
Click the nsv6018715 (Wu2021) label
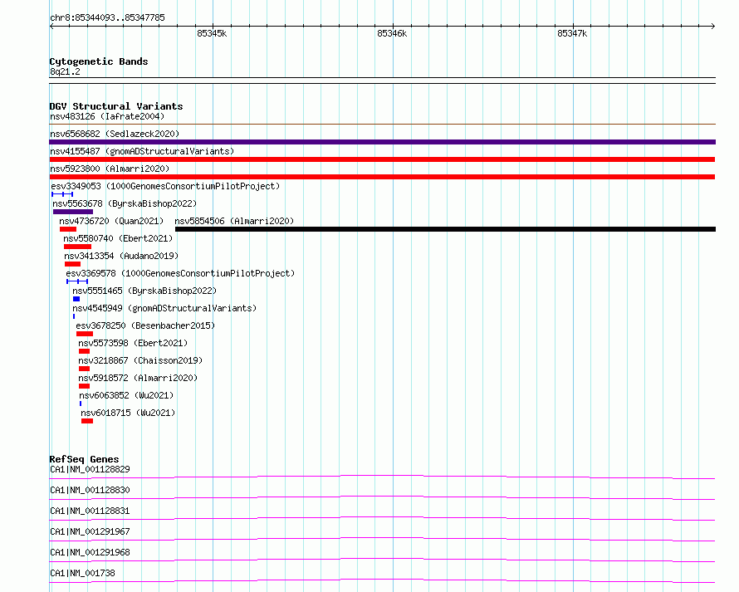(128, 413)
